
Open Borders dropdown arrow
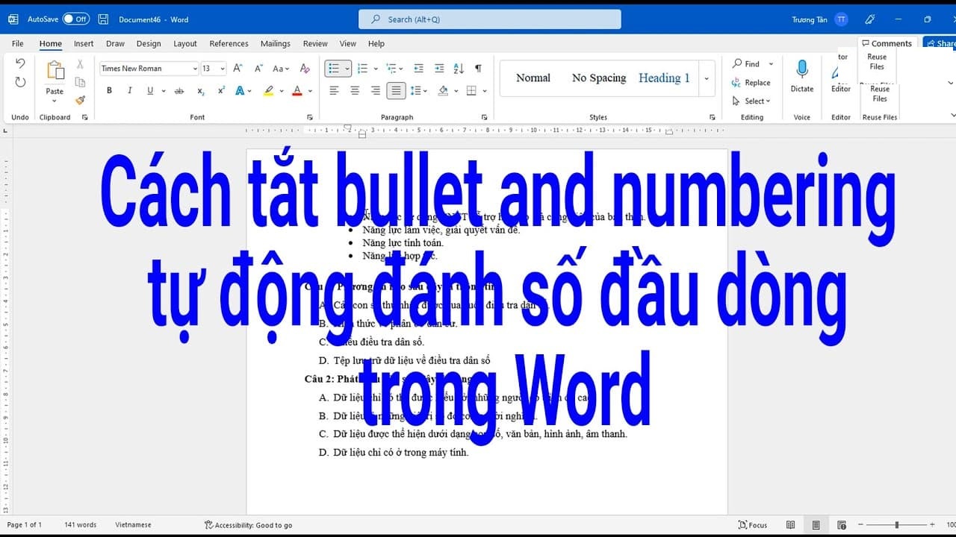point(485,91)
